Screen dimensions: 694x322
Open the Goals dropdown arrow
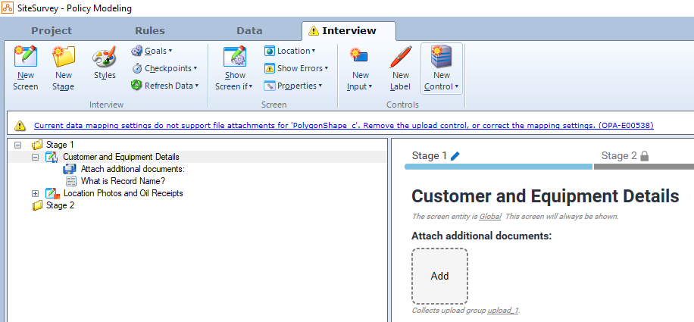coord(170,51)
